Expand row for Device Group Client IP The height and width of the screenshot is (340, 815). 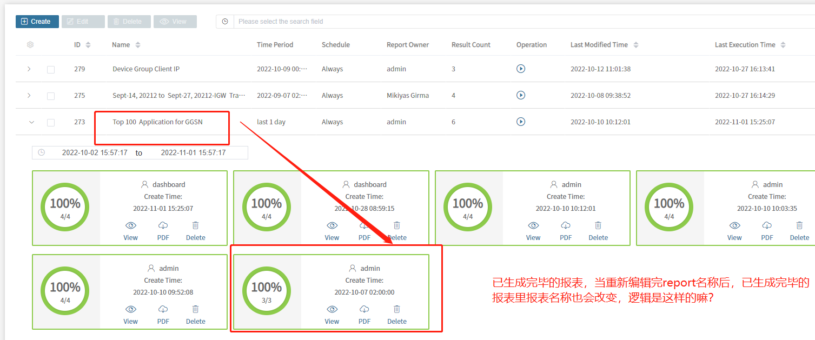29,69
